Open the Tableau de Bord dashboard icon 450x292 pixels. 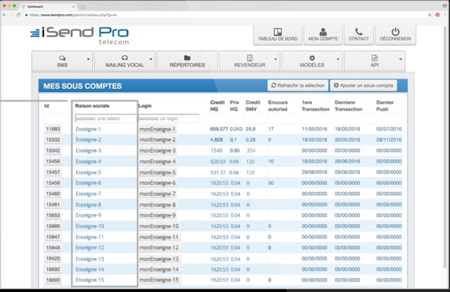click(x=277, y=33)
